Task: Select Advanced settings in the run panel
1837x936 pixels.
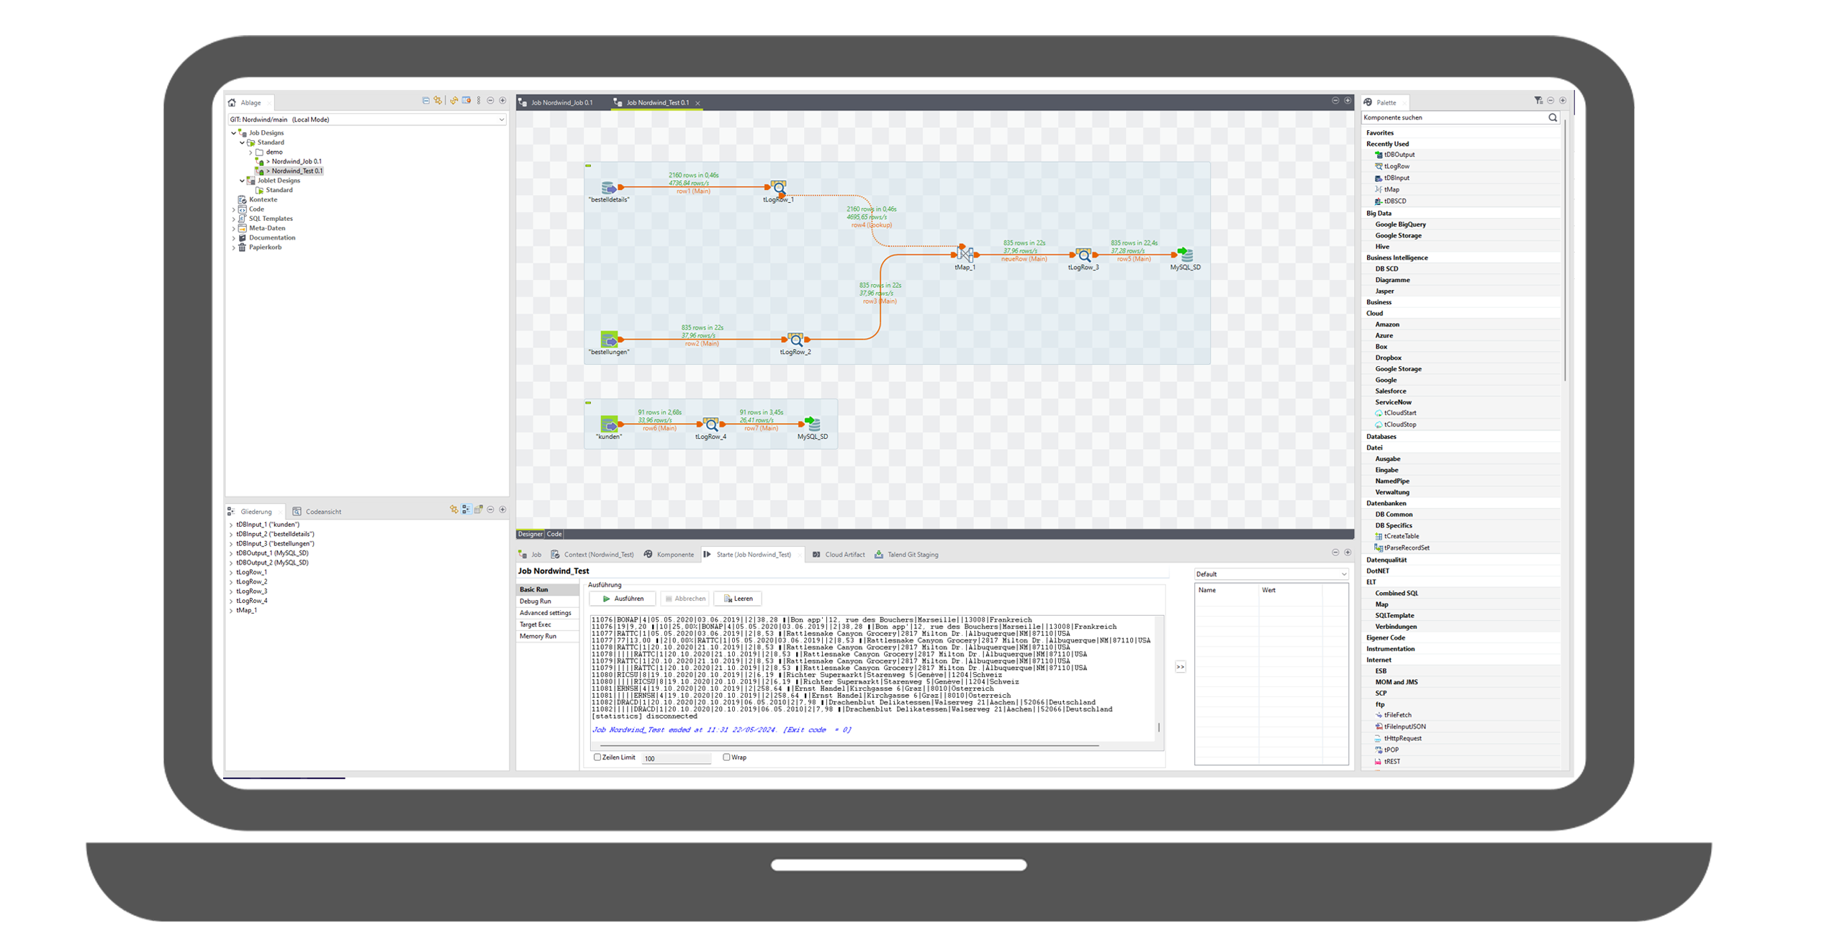Action: click(548, 613)
